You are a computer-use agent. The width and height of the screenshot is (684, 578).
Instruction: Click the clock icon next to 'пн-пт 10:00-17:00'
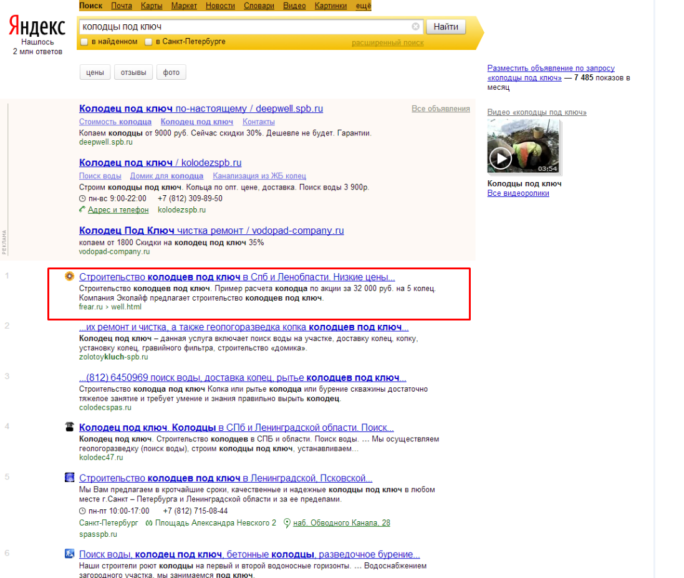(82, 511)
